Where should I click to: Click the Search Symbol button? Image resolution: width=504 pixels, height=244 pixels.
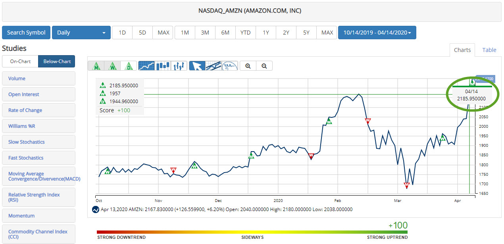(x=26, y=33)
